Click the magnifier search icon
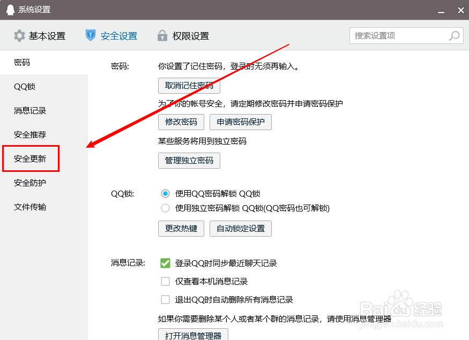The height and width of the screenshot is (340, 469). 454,36
